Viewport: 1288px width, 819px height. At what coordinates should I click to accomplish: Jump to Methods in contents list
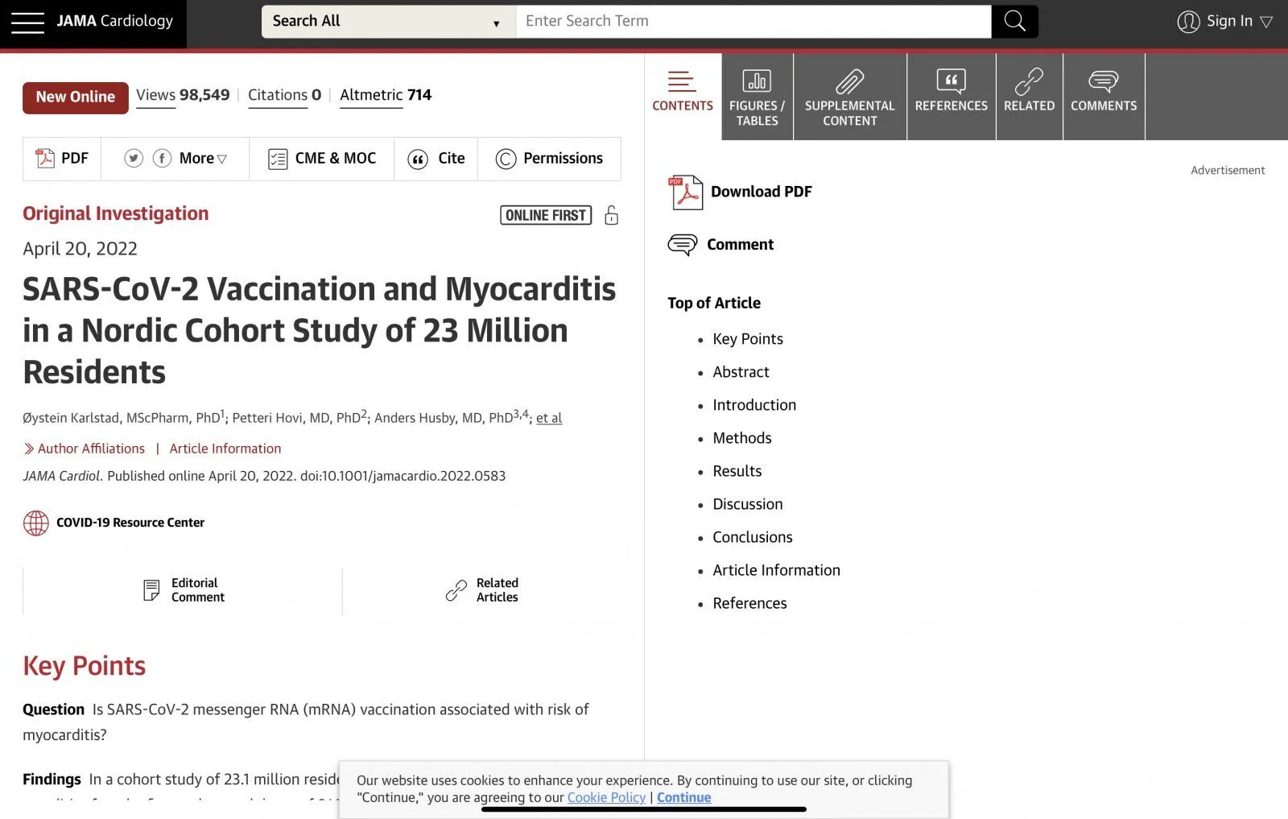point(741,438)
